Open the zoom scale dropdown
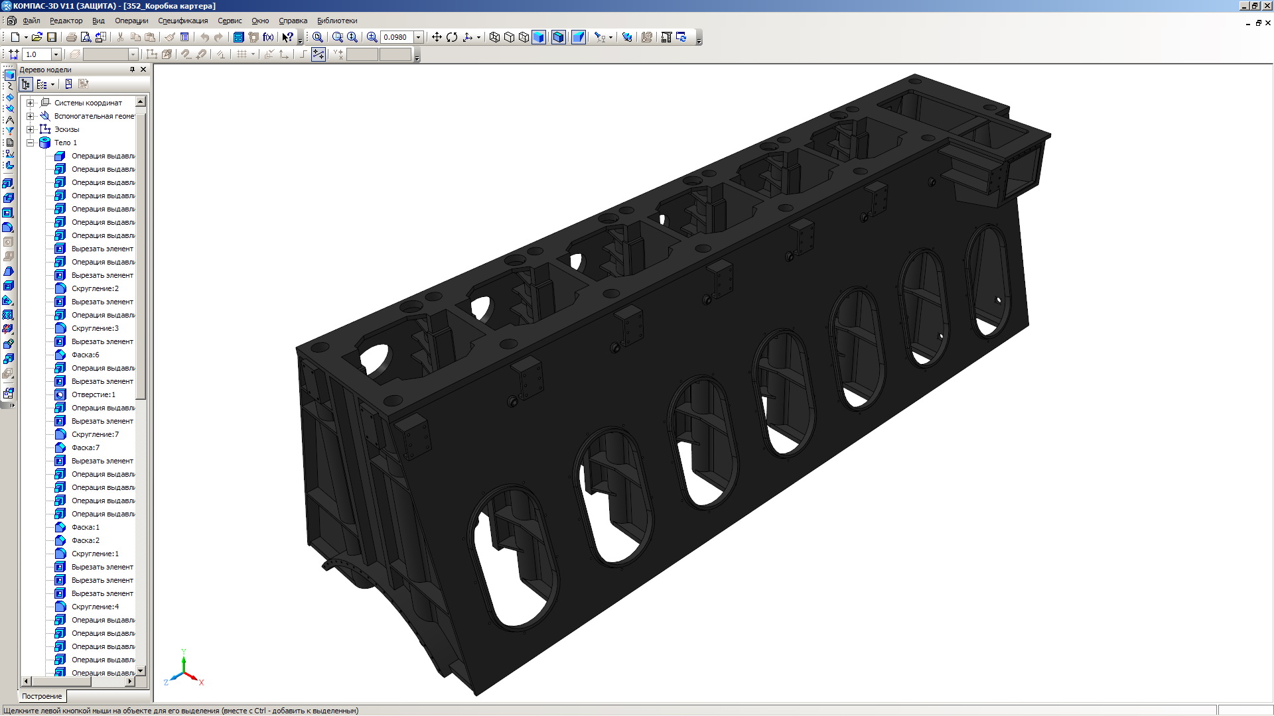The width and height of the screenshot is (1274, 716). tap(419, 37)
